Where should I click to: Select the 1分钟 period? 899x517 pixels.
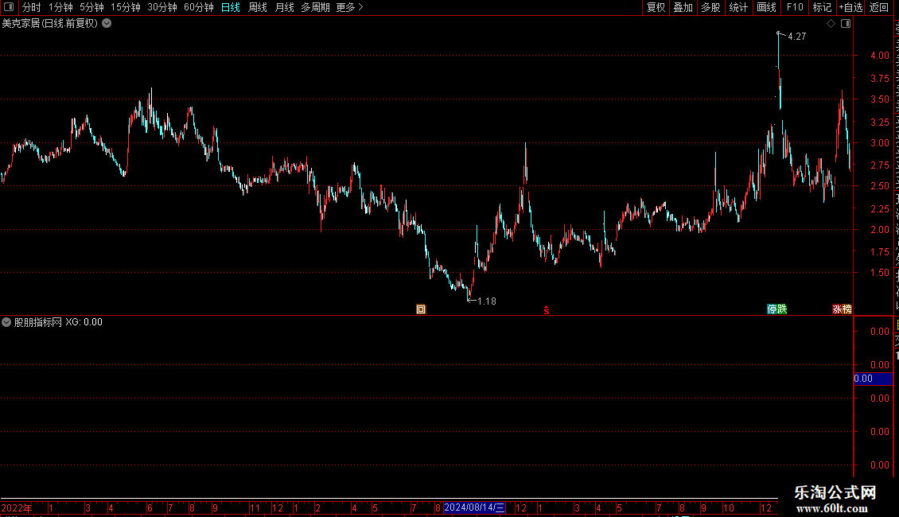point(60,7)
